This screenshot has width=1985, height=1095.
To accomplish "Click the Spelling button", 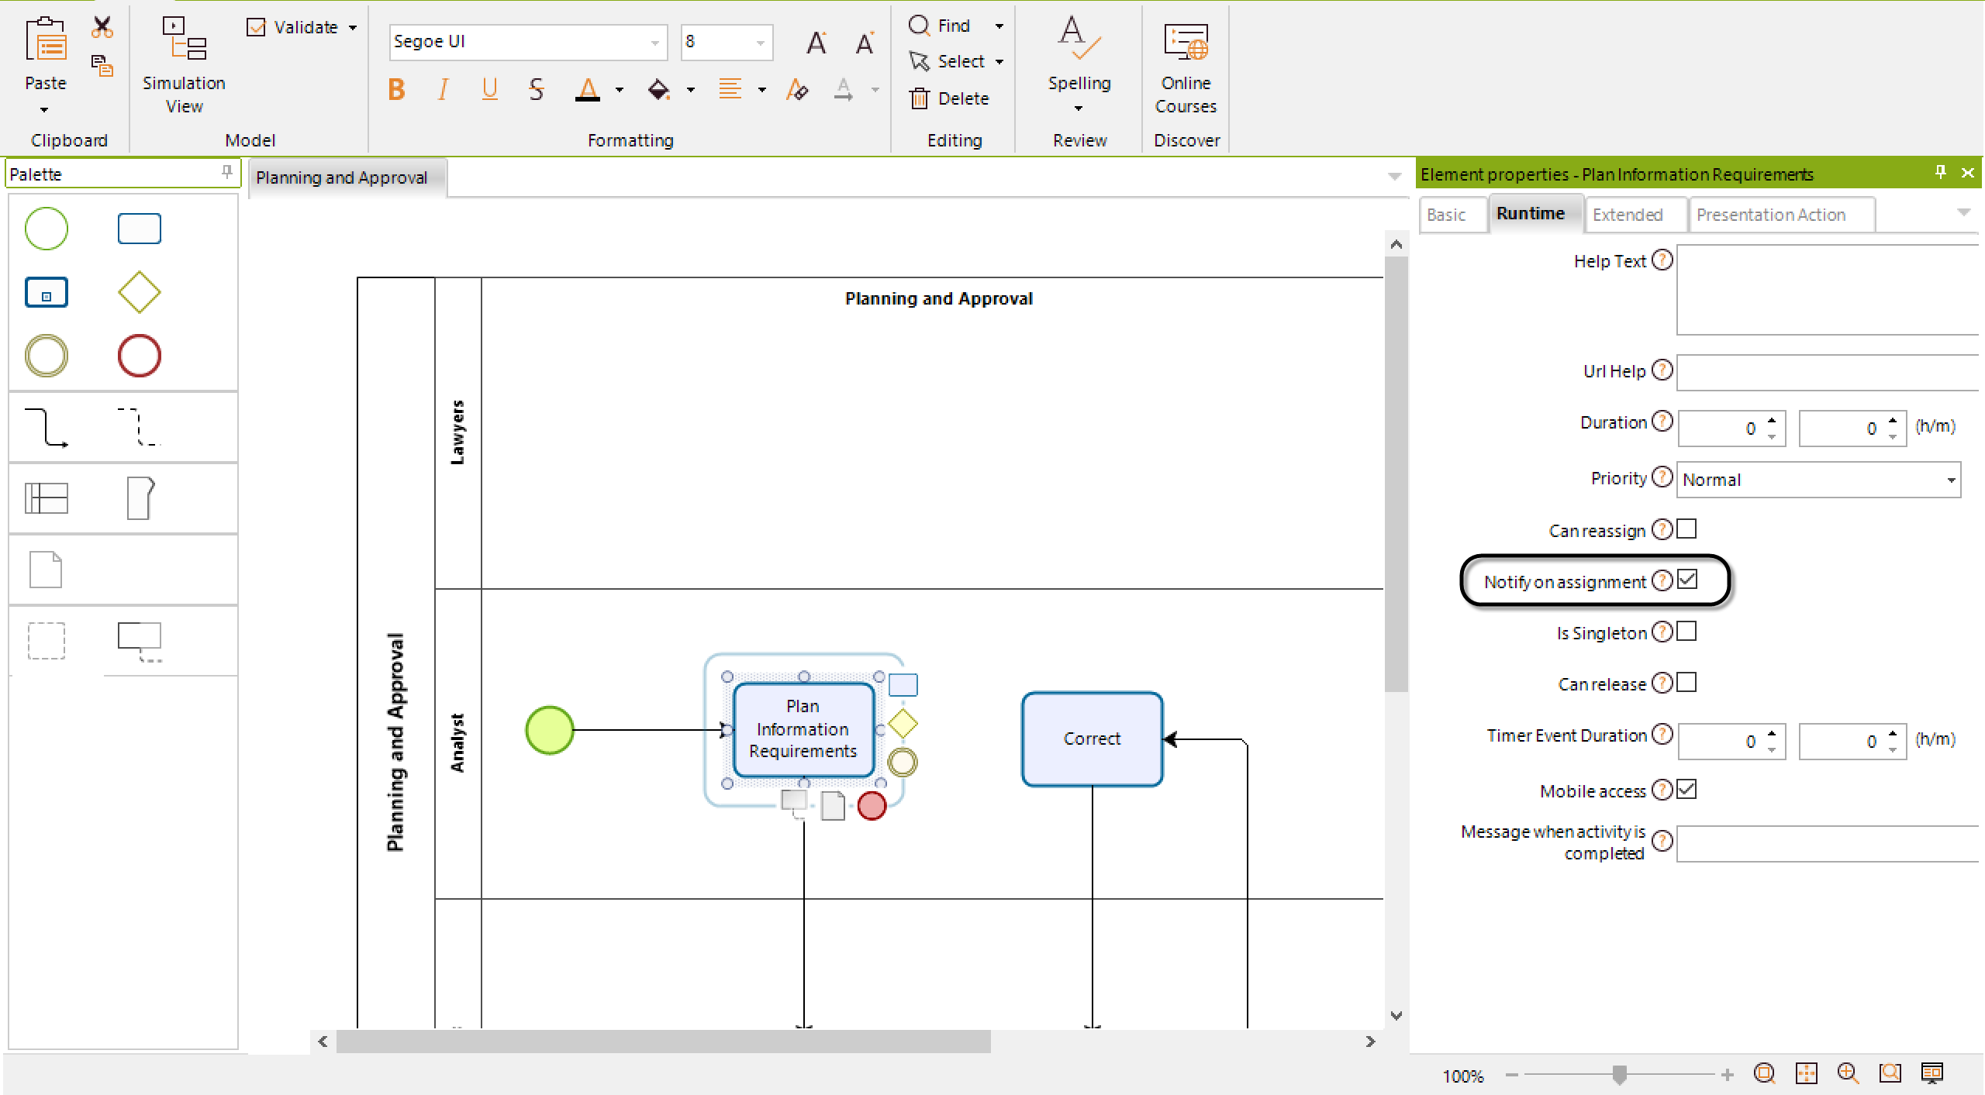I will (1079, 64).
